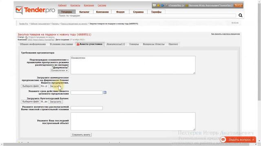The height and width of the screenshot is (146, 261).
Task: Click the tender title Закупка товаров на подарки
Action: coord(54,34)
